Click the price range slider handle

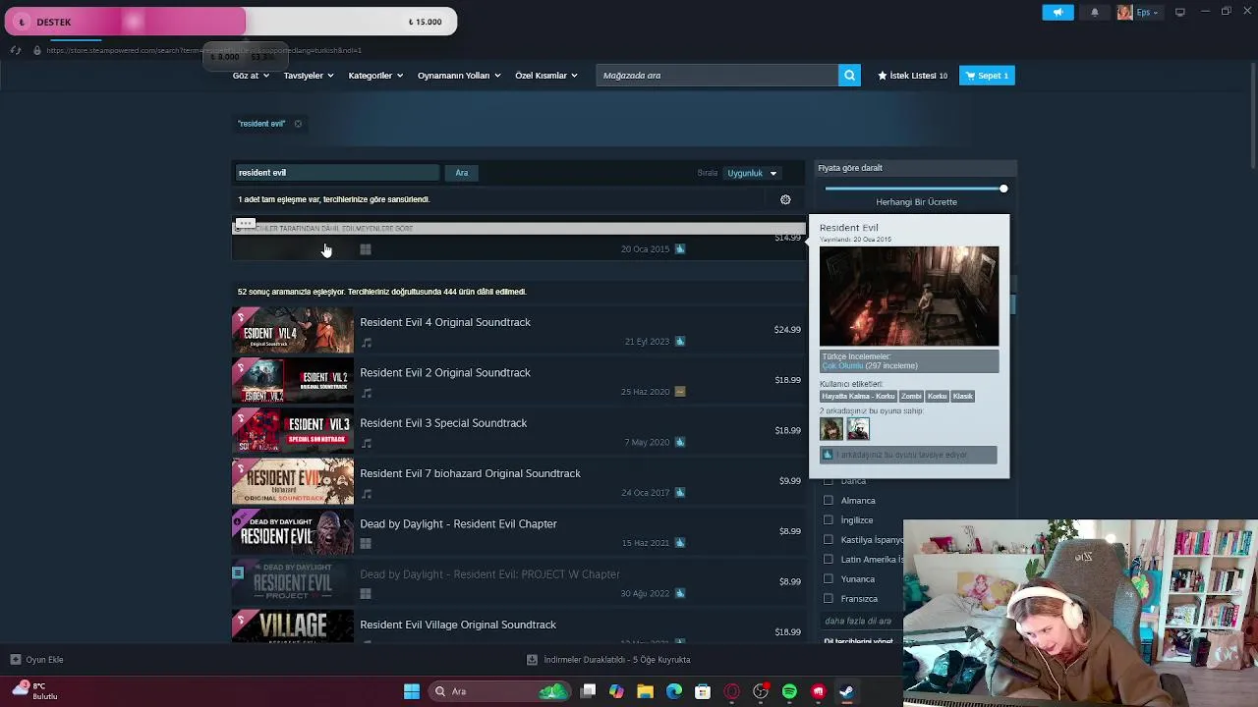1003,189
